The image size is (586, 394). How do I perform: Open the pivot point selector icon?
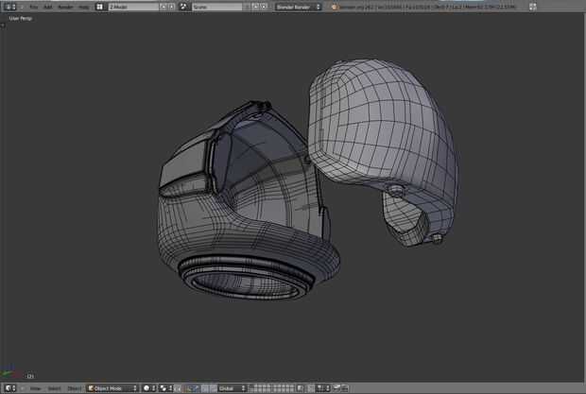(166, 387)
